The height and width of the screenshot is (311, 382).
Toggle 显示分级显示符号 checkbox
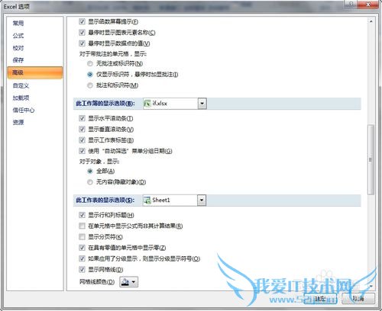coord(82,258)
